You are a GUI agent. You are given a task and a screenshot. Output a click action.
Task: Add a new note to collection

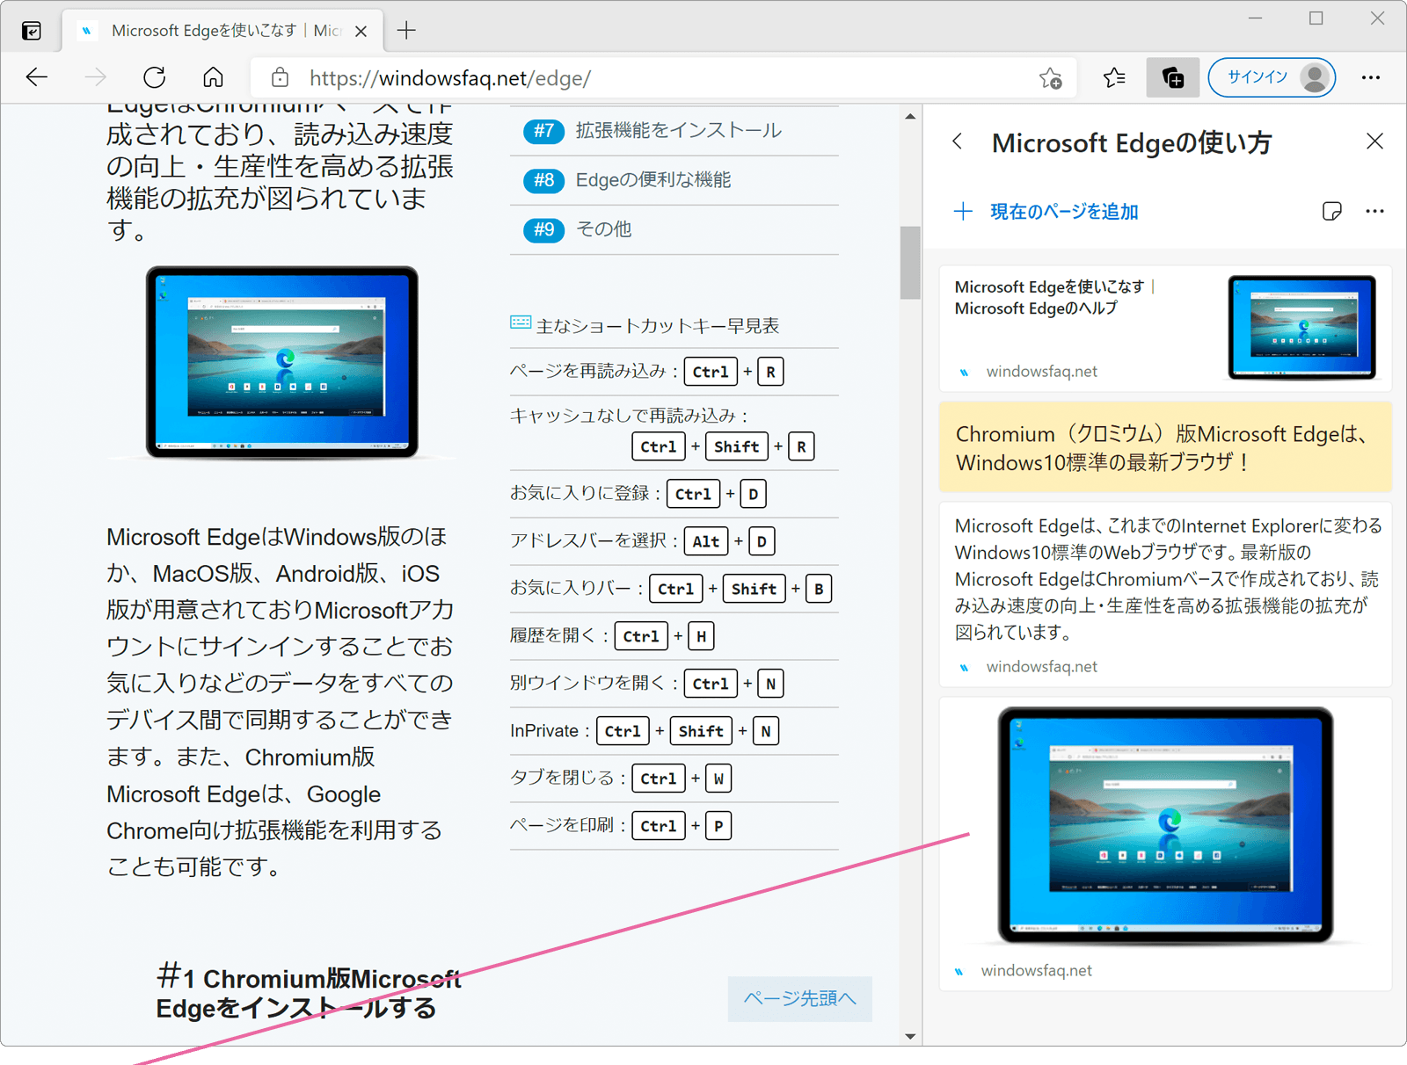pyautogui.click(x=1332, y=211)
